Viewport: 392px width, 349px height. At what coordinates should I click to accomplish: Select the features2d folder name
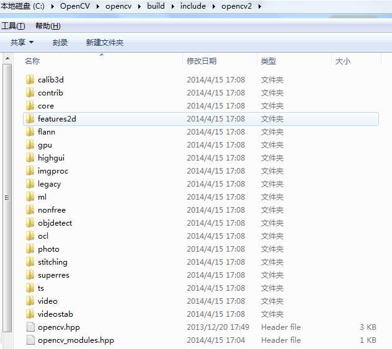coord(56,118)
